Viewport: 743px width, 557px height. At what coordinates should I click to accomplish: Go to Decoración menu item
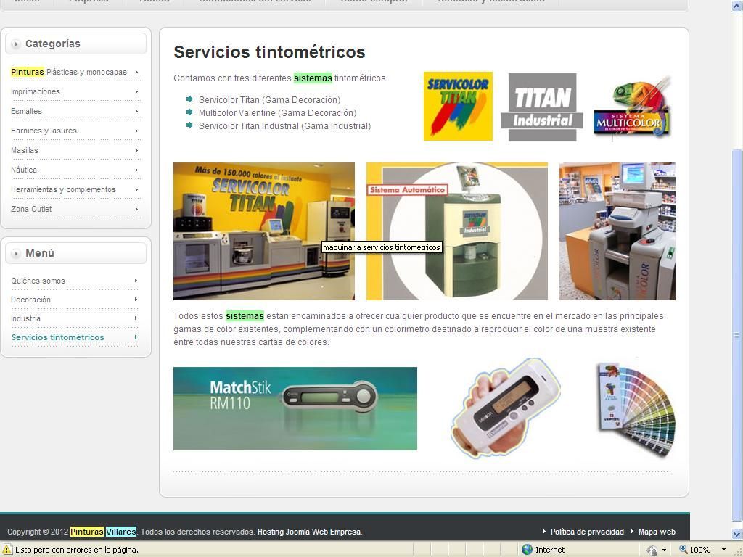pos(30,300)
